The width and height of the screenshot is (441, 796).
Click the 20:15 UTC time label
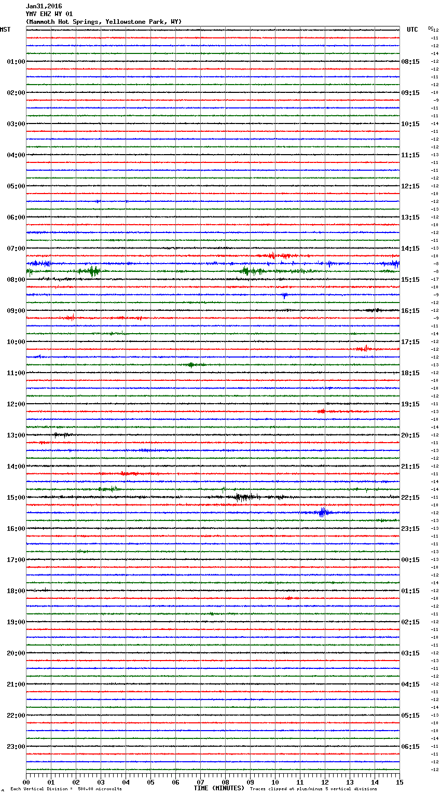pos(410,435)
